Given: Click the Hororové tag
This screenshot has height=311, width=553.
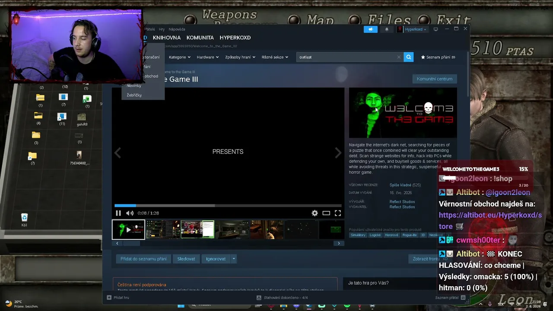Looking at the screenshot, I should pyautogui.click(x=391, y=235).
